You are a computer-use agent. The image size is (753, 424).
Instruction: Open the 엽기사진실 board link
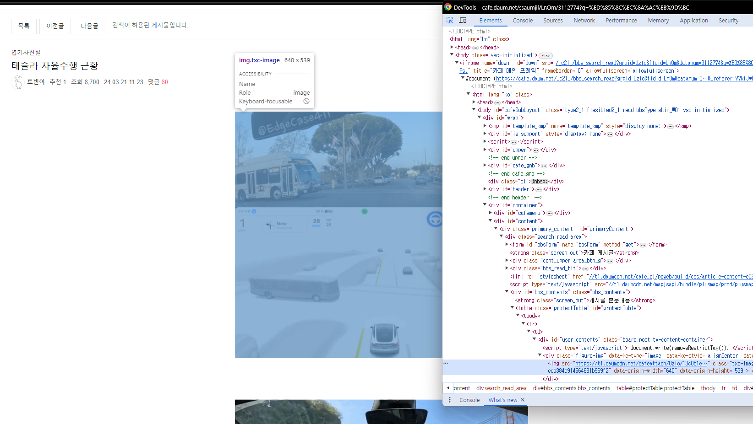point(26,53)
